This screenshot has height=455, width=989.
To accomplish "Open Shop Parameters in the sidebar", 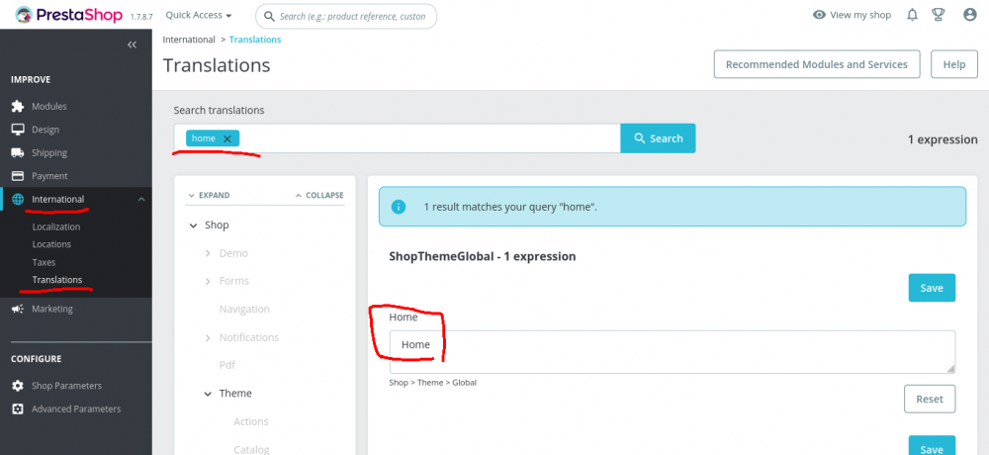I will 67,386.
